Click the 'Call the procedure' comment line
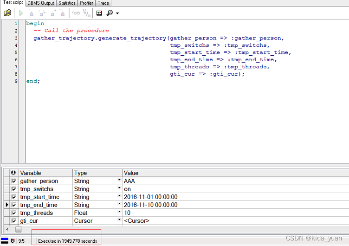This screenshot has width=349, height=246. click(71, 31)
